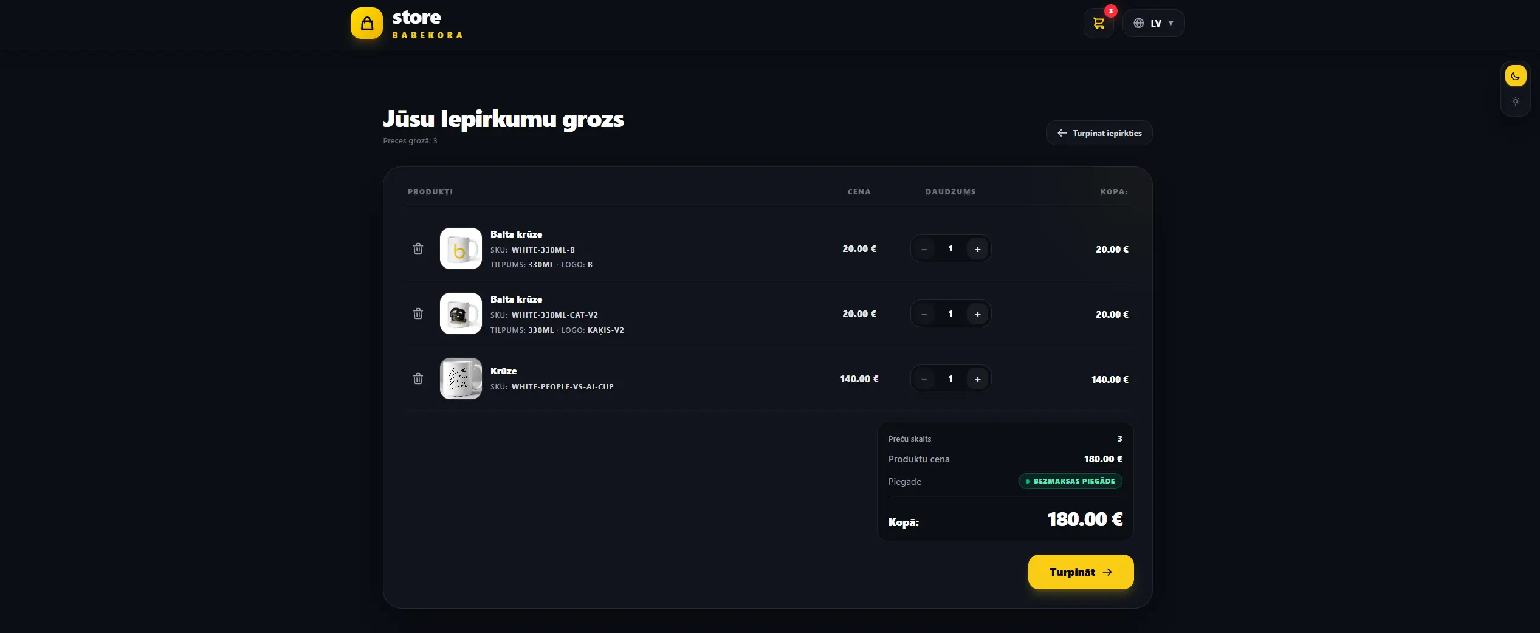
Task: Click Turpināt iepirkties back link
Action: [1099, 133]
